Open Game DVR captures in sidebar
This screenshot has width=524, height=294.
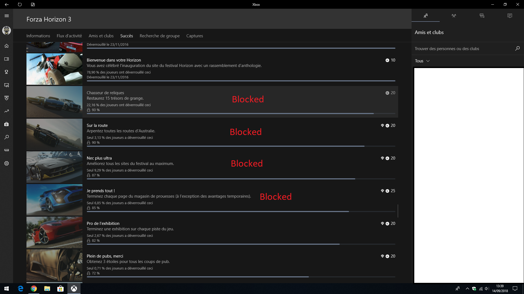click(7, 85)
